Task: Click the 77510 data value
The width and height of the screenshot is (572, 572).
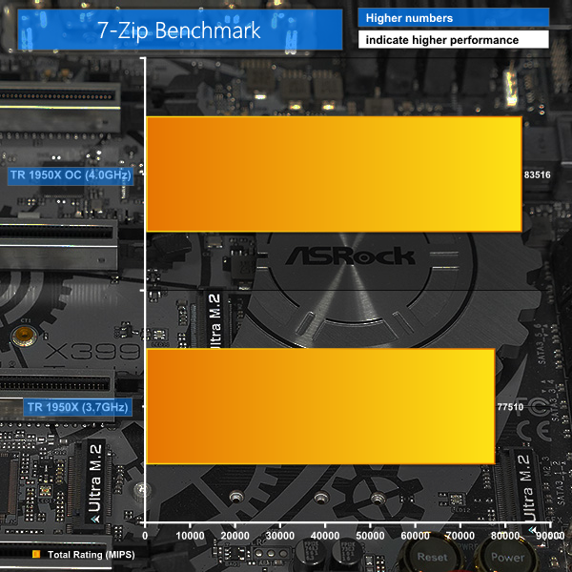Action: [510, 407]
